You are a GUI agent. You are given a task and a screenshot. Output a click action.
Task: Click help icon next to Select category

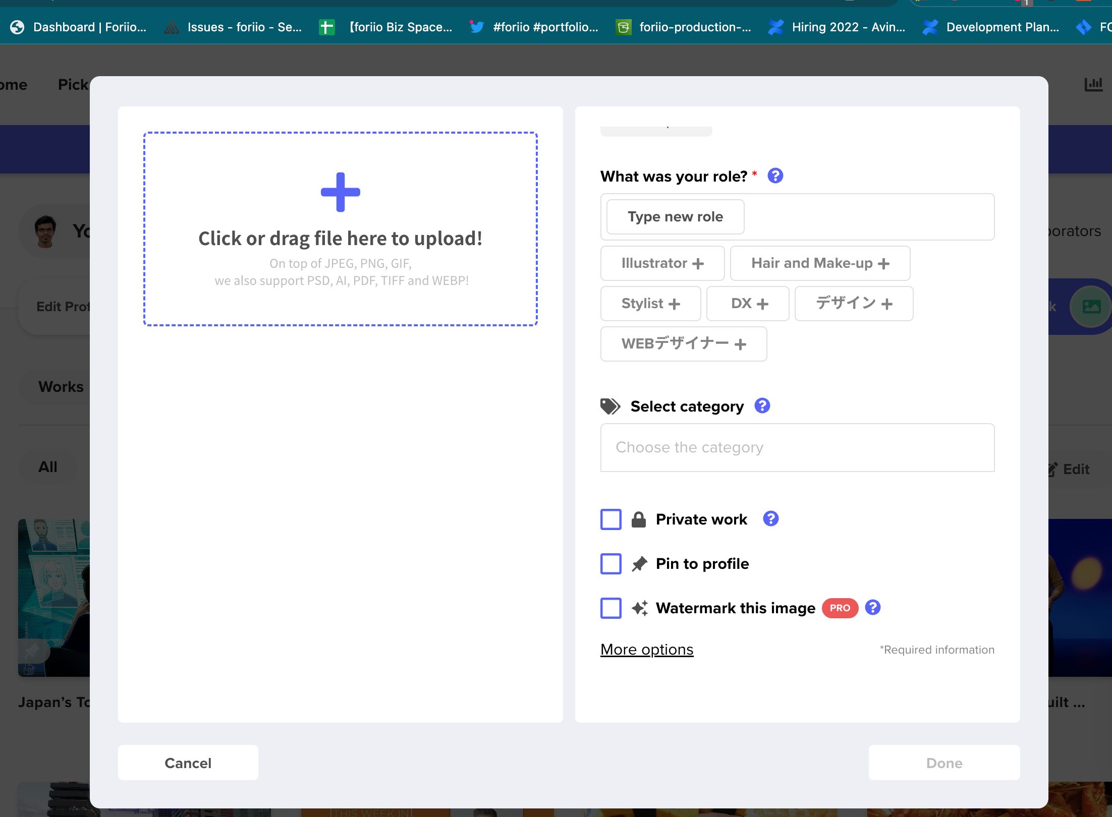pyautogui.click(x=762, y=406)
